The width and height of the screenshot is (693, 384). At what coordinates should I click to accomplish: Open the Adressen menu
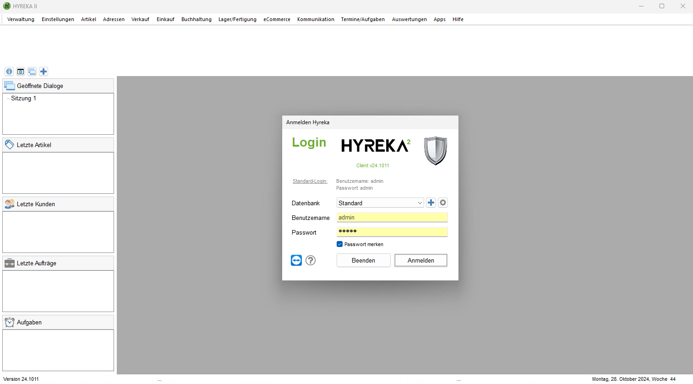point(114,19)
